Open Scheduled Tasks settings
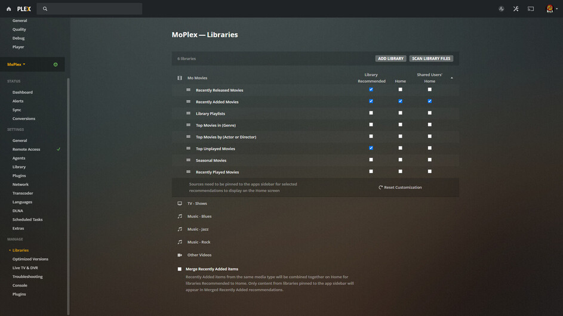The height and width of the screenshot is (316, 563). (x=27, y=219)
